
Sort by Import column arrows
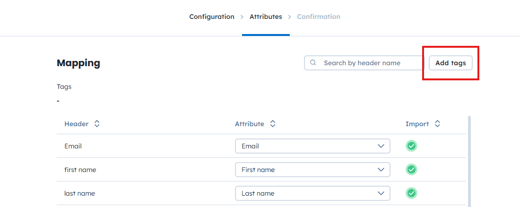[x=438, y=124]
